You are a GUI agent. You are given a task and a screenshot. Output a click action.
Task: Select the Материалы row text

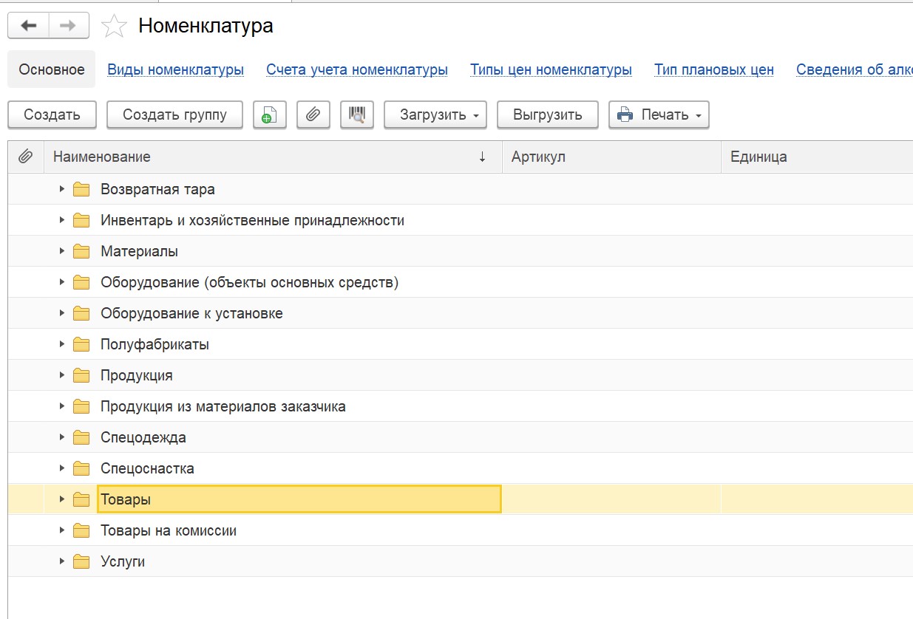coord(139,251)
